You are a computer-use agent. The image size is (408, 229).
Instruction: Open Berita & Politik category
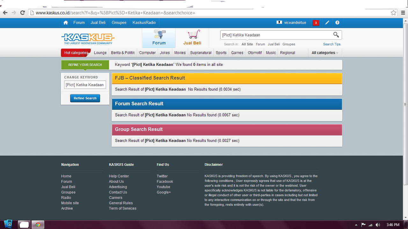point(123,53)
